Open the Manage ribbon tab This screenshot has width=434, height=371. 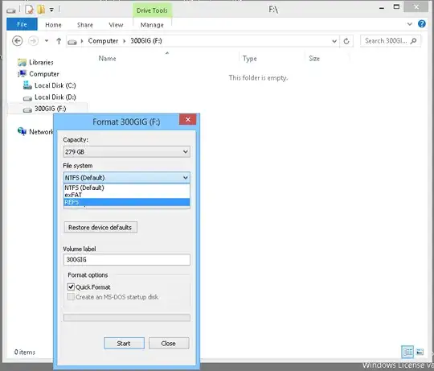pos(152,25)
